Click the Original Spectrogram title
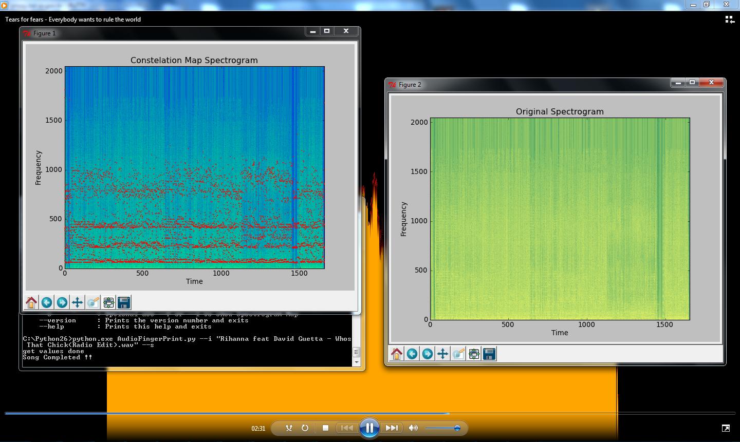This screenshot has height=442, width=740. coord(560,111)
